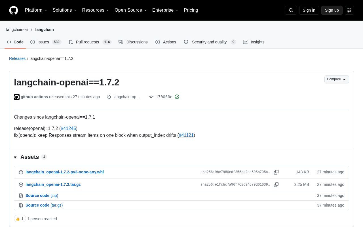Open pull request #41121
Viewport: 363px width, 227px height.
(x=186, y=135)
